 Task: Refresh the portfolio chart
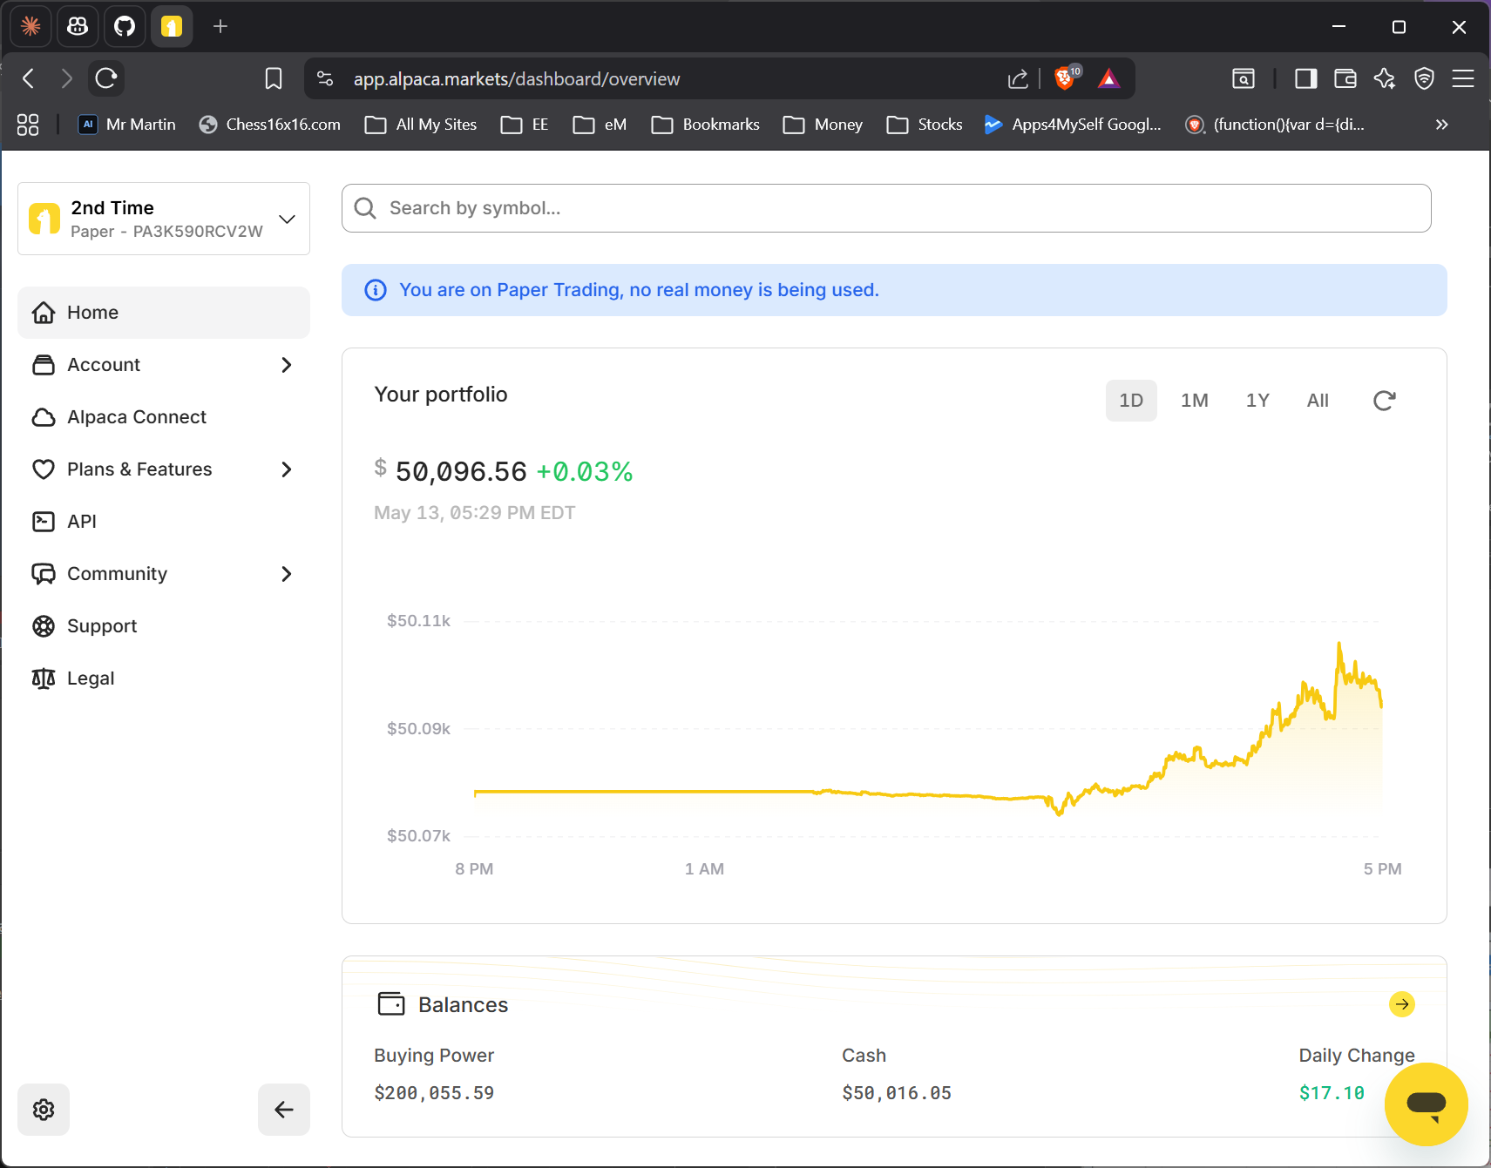pyautogui.click(x=1384, y=401)
